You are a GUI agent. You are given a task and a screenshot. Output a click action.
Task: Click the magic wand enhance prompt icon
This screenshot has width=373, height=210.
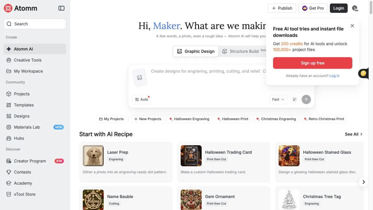pyautogui.click(x=294, y=99)
